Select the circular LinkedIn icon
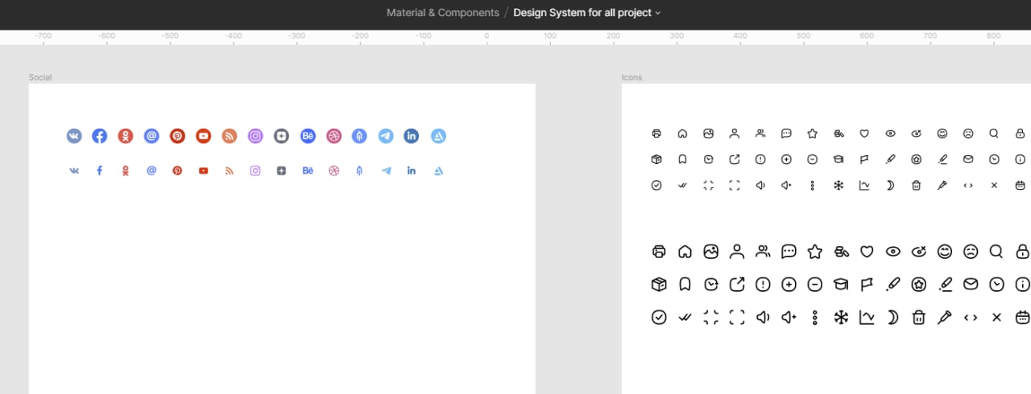The image size is (1031, 394). point(412,136)
